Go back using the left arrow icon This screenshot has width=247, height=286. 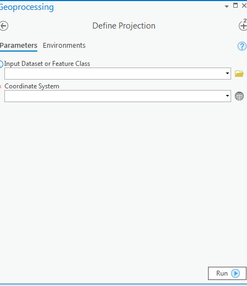[4, 26]
